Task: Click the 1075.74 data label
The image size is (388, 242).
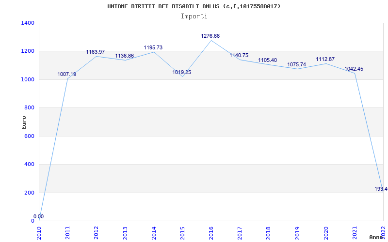Action: pos(296,64)
